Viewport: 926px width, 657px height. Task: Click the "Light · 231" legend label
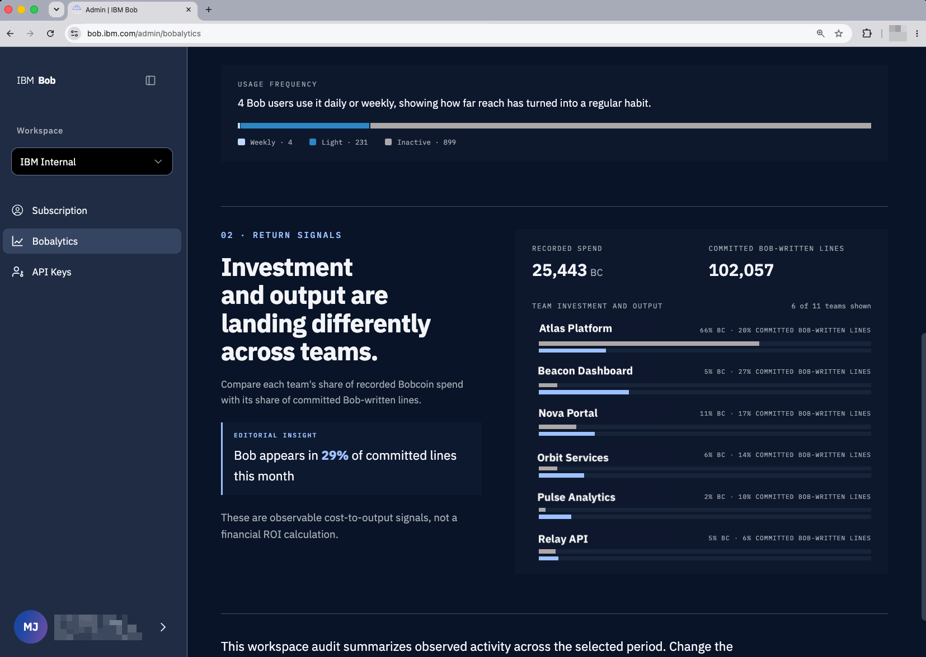point(345,142)
